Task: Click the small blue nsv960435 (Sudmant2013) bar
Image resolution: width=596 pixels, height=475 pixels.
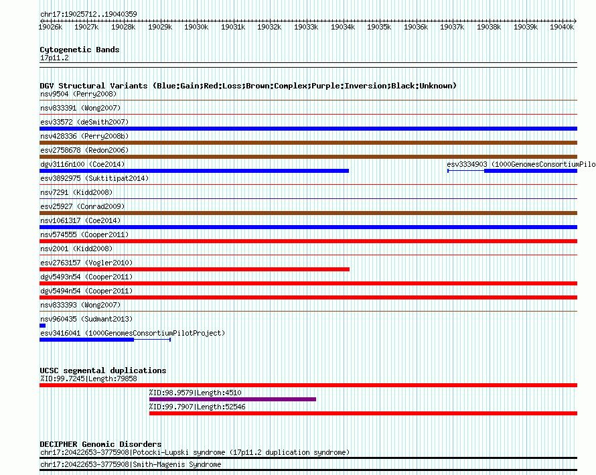Action: click(x=43, y=326)
